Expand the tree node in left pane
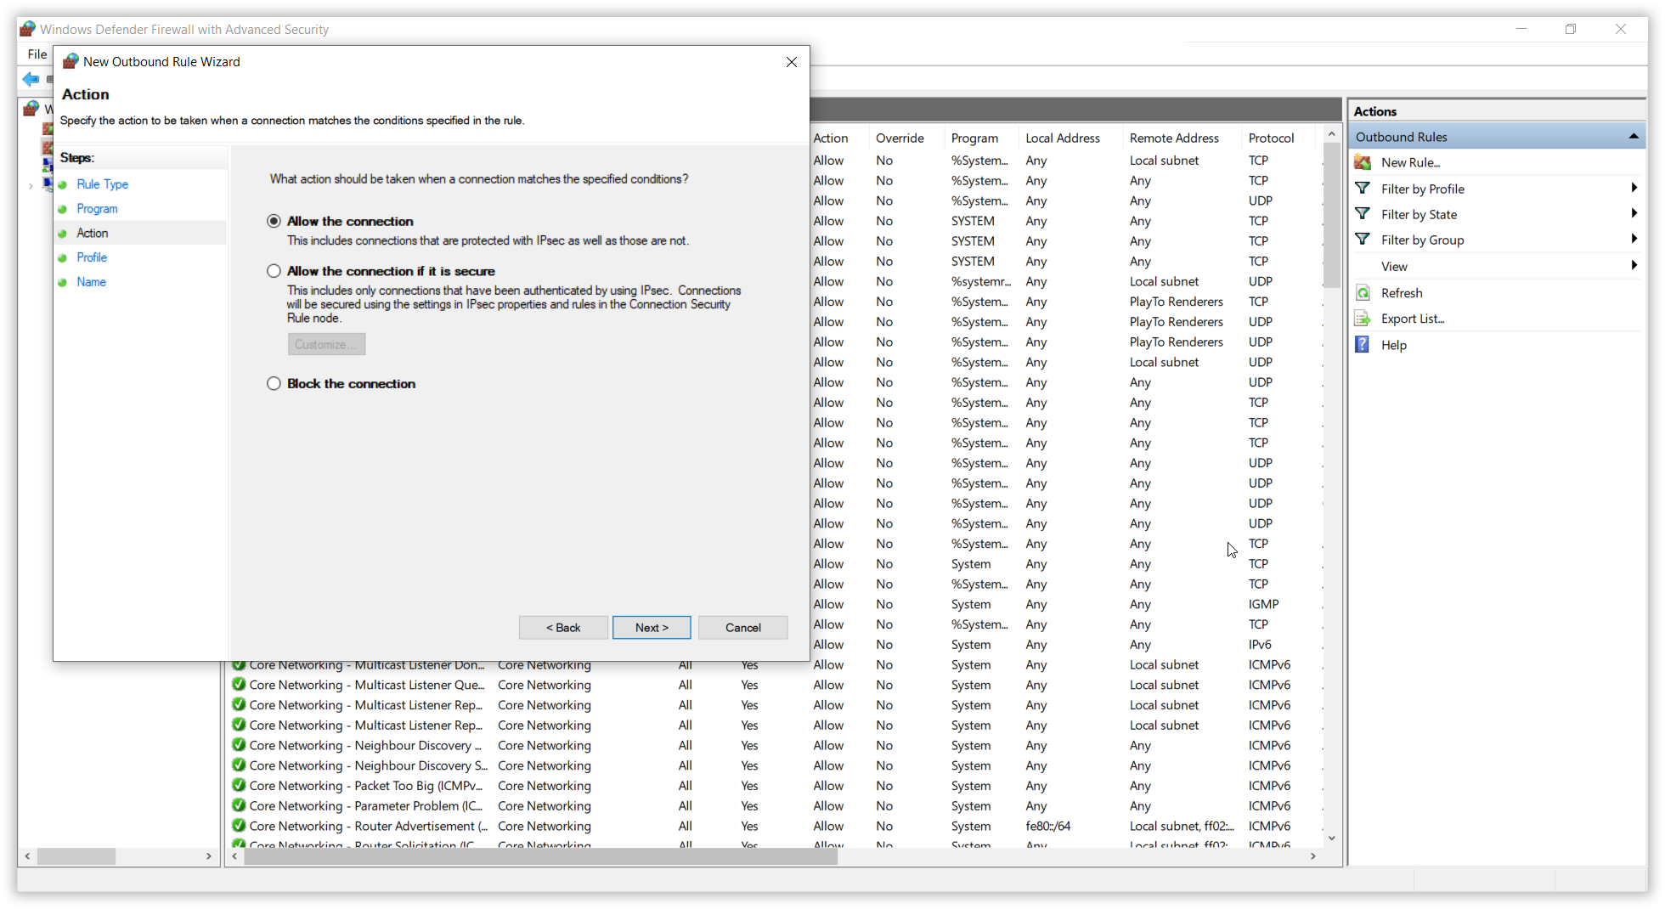Image resolution: width=1665 pixels, height=909 pixels. (31, 186)
